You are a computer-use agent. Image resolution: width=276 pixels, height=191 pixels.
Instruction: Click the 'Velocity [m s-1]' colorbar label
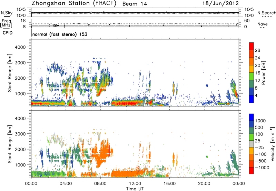point(273,144)
